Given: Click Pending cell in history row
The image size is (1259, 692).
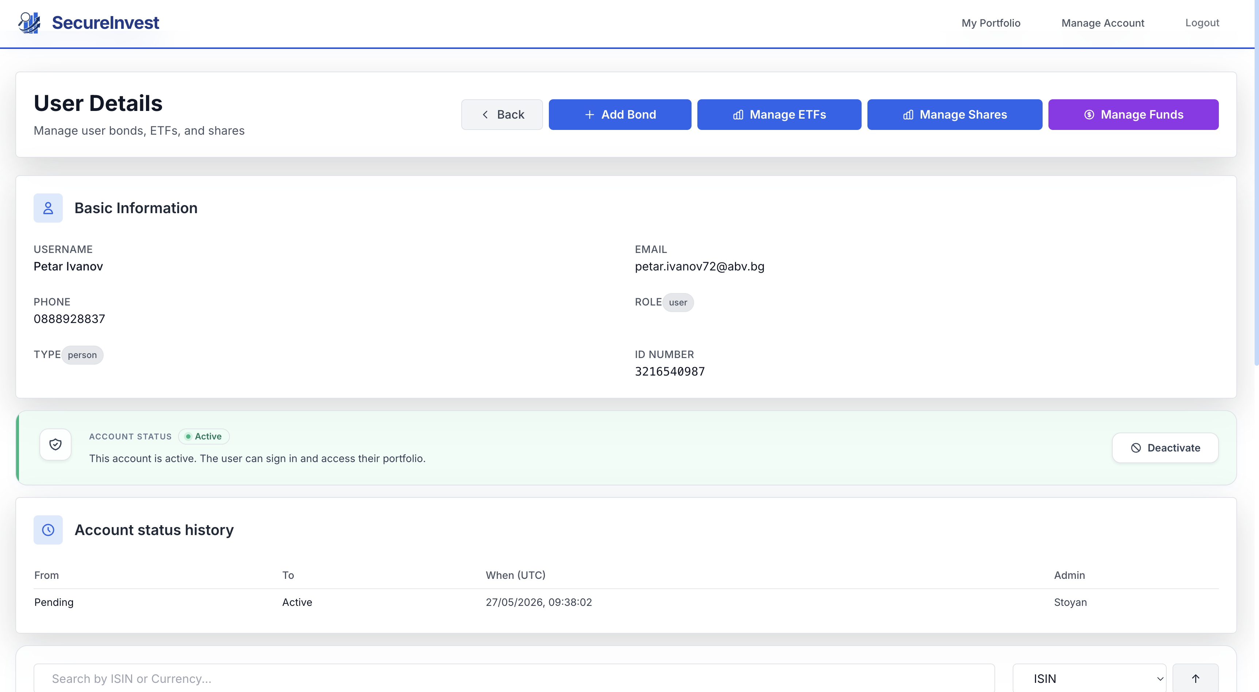Looking at the screenshot, I should coord(54,602).
